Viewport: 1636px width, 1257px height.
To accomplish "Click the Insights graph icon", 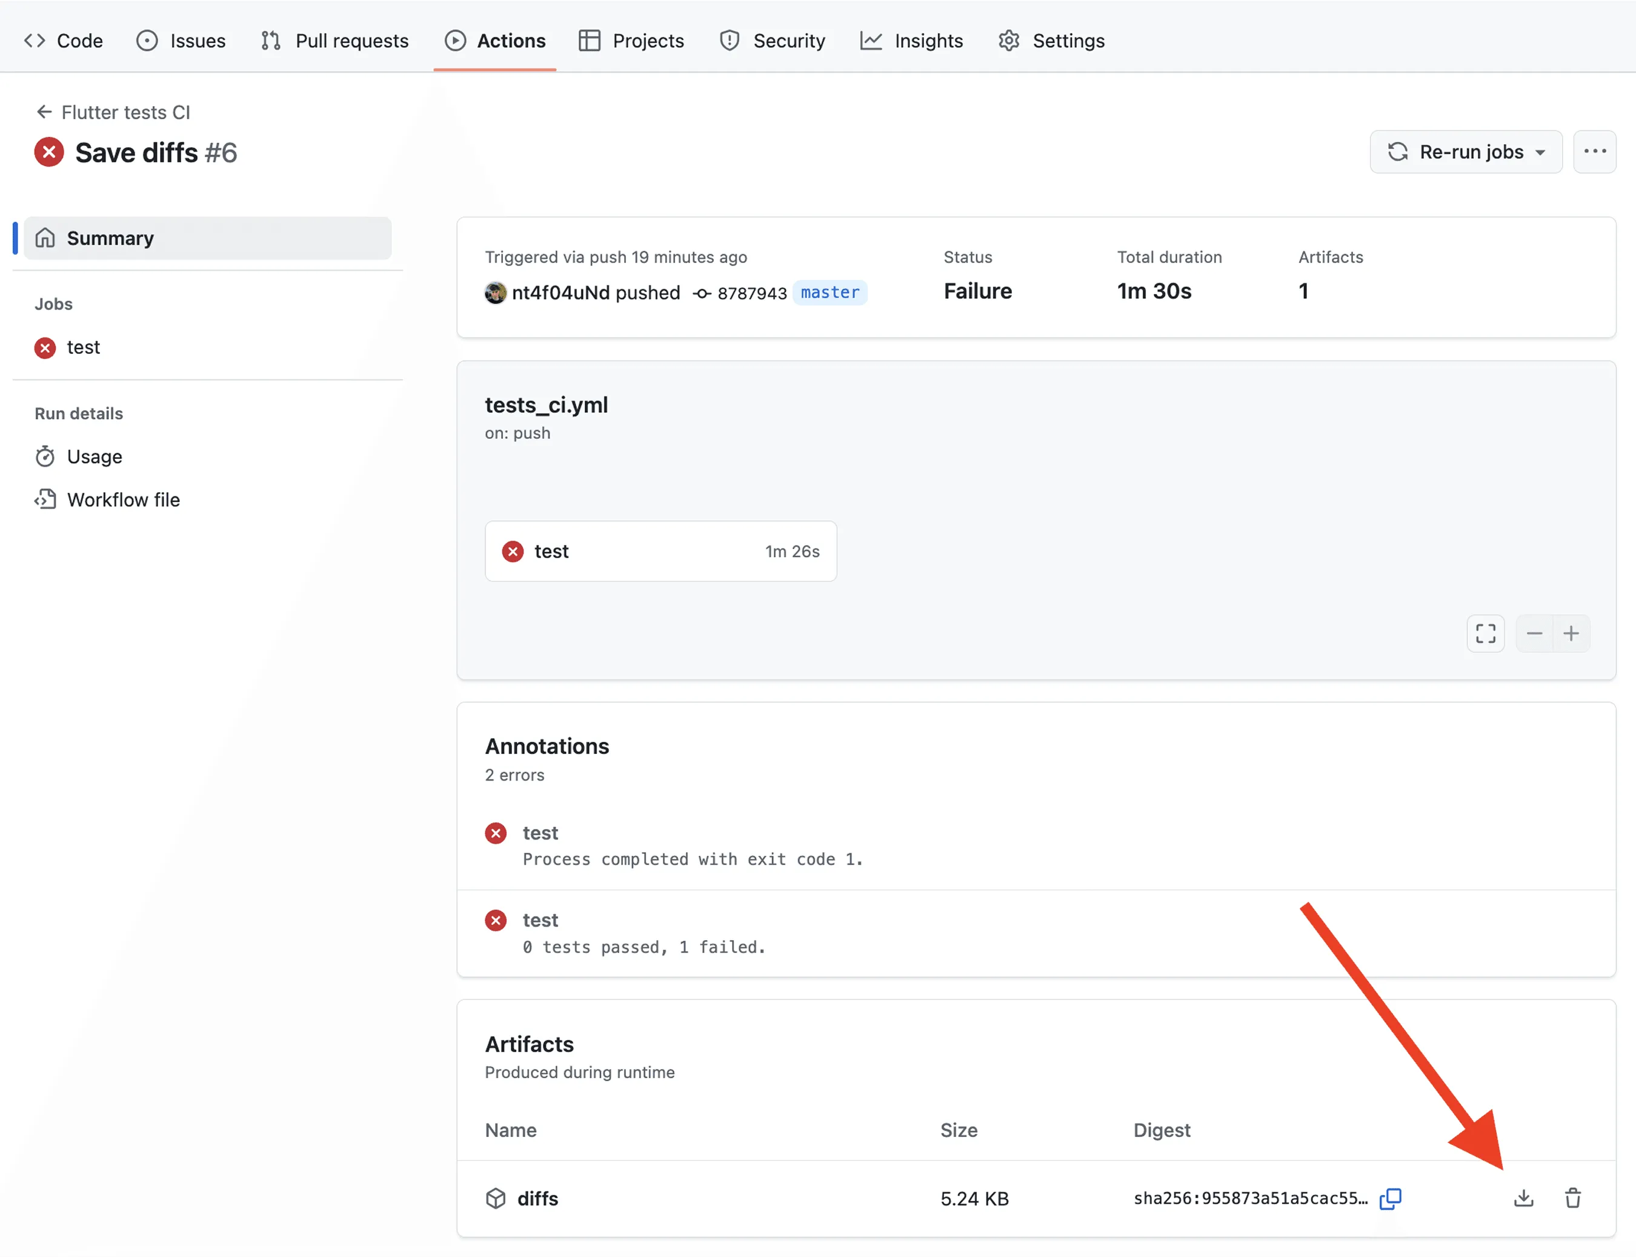I will coord(871,41).
